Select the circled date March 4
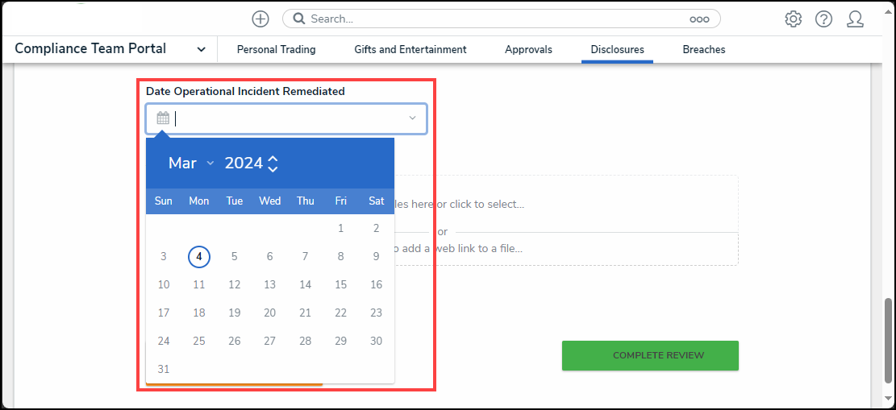 coord(199,257)
